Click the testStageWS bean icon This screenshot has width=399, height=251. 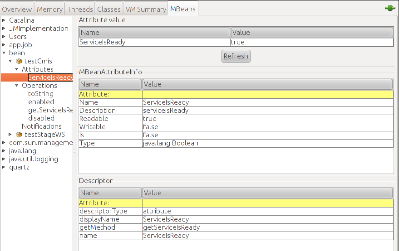pos(19,135)
